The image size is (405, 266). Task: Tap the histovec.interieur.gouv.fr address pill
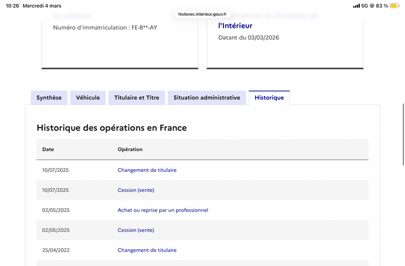pos(202,14)
